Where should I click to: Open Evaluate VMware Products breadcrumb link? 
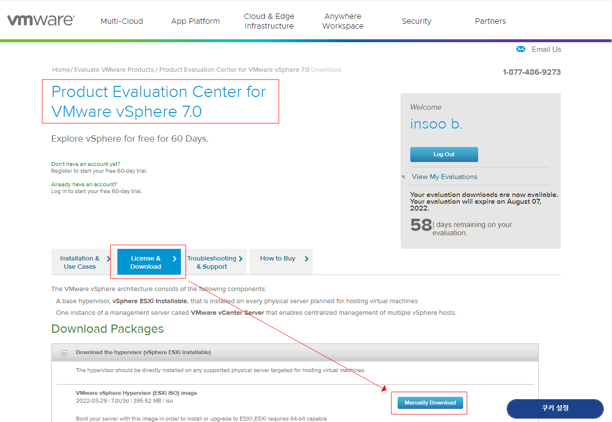tap(114, 70)
